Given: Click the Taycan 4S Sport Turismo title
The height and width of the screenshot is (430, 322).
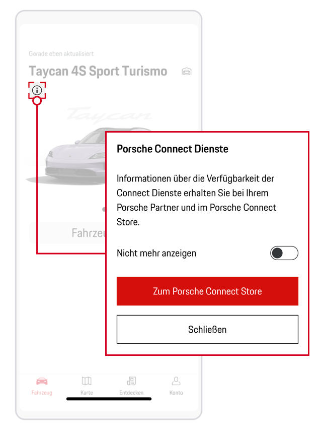Looking at the screenshot, I should coord(98,72).
